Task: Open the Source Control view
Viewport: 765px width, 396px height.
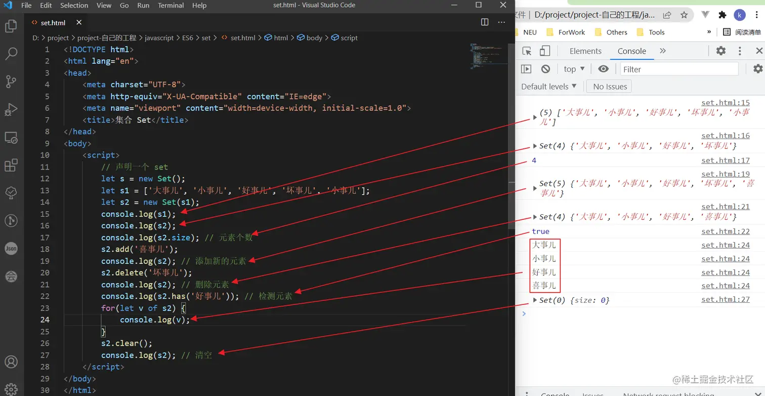Action: [x=11, y=81]
